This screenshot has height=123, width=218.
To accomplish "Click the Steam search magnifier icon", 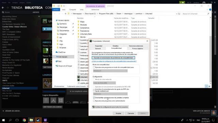I will coord(3,12).
